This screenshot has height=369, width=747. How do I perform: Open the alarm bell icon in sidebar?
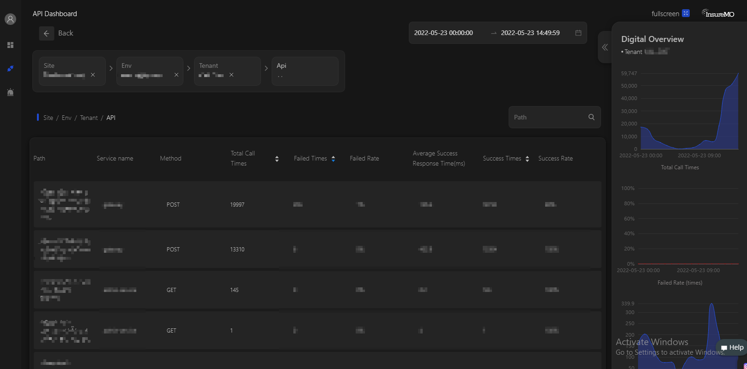tap(10, 92)
